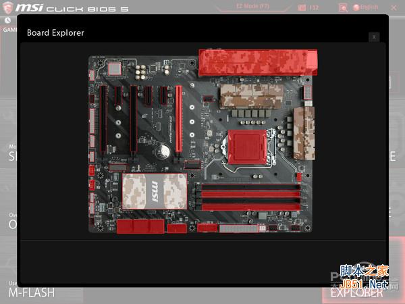405x304 pixels.
Task: Select the leftmost long black PCIe slot
Action: tap(103, 119)
